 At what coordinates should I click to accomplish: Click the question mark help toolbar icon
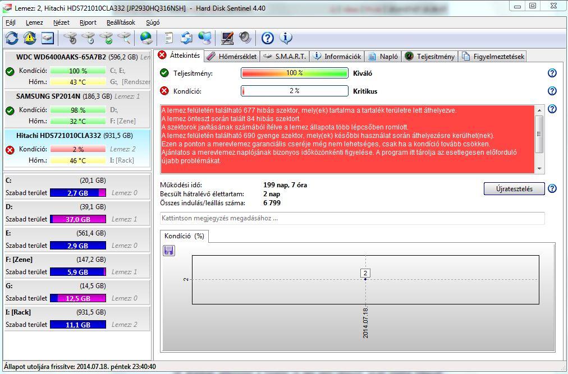click(x=267, y=38)
